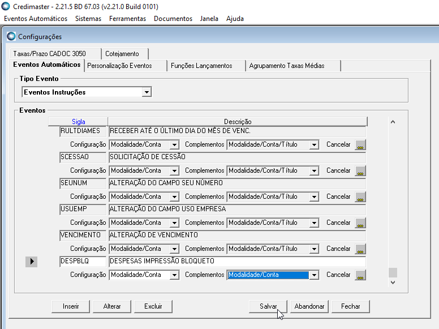
Task: Open the ellipsis button in RULTDIAMES row
Action: 360,144
